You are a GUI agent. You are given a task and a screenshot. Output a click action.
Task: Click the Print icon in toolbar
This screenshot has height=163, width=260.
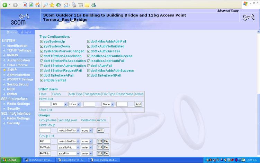(74, 5)
